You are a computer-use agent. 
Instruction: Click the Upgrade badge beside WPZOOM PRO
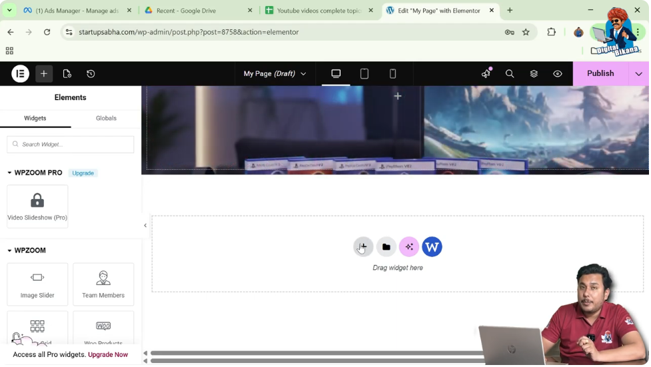(83, 173)
